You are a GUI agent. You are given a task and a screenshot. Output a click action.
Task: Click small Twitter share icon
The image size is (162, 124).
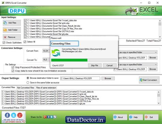point(52,117)
